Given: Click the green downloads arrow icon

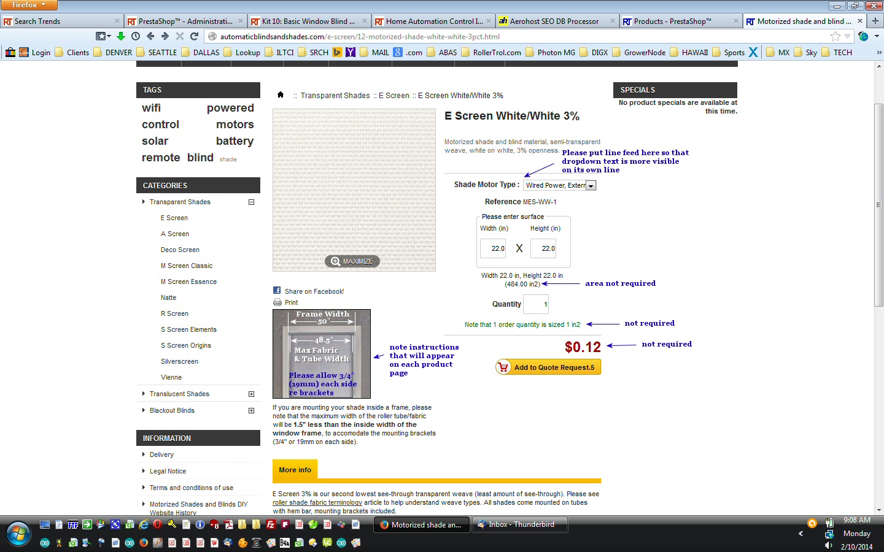Looking at the screenshot, I should coord(121,36).
